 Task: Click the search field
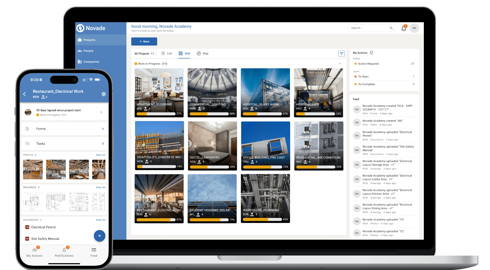[x=371, y=28]
